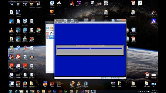Image resolution: width=166 pixels, height=93 pixels.
Task: Open the Garena Plus desktop shortcut
Action: coord(72,4)
